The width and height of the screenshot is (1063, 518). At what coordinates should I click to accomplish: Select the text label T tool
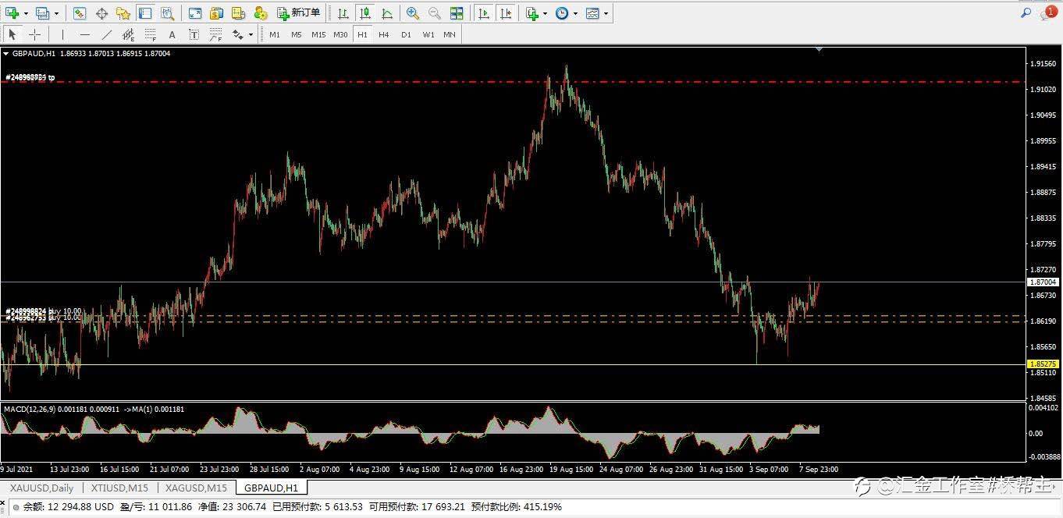[194, 34]
